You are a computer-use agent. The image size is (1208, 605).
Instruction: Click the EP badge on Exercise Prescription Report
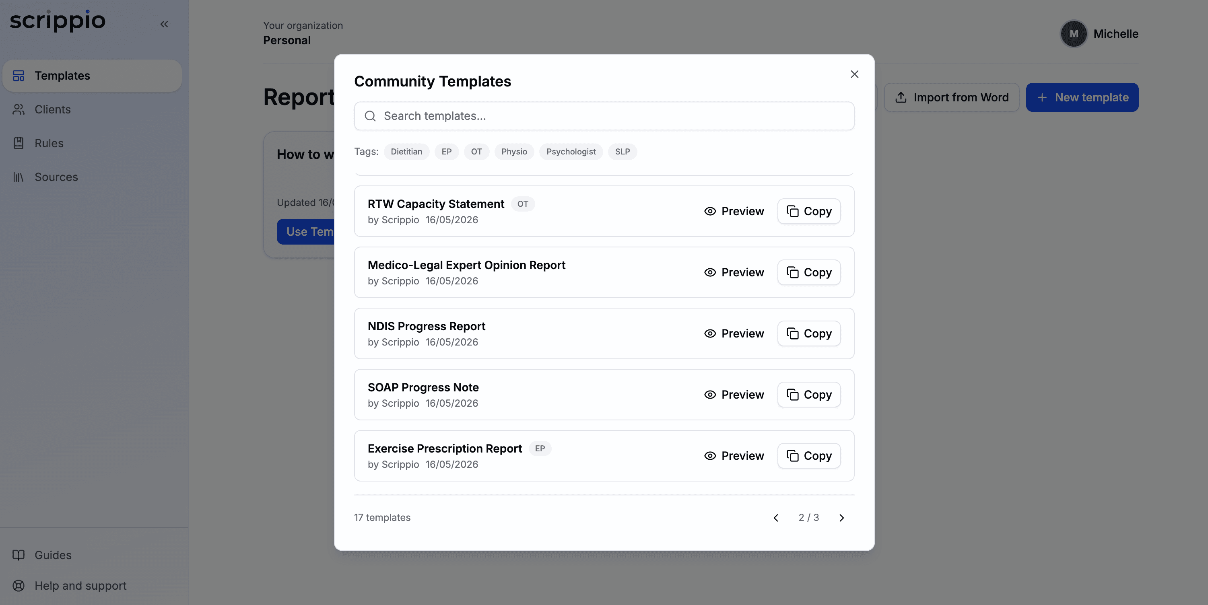pos(540,449)
